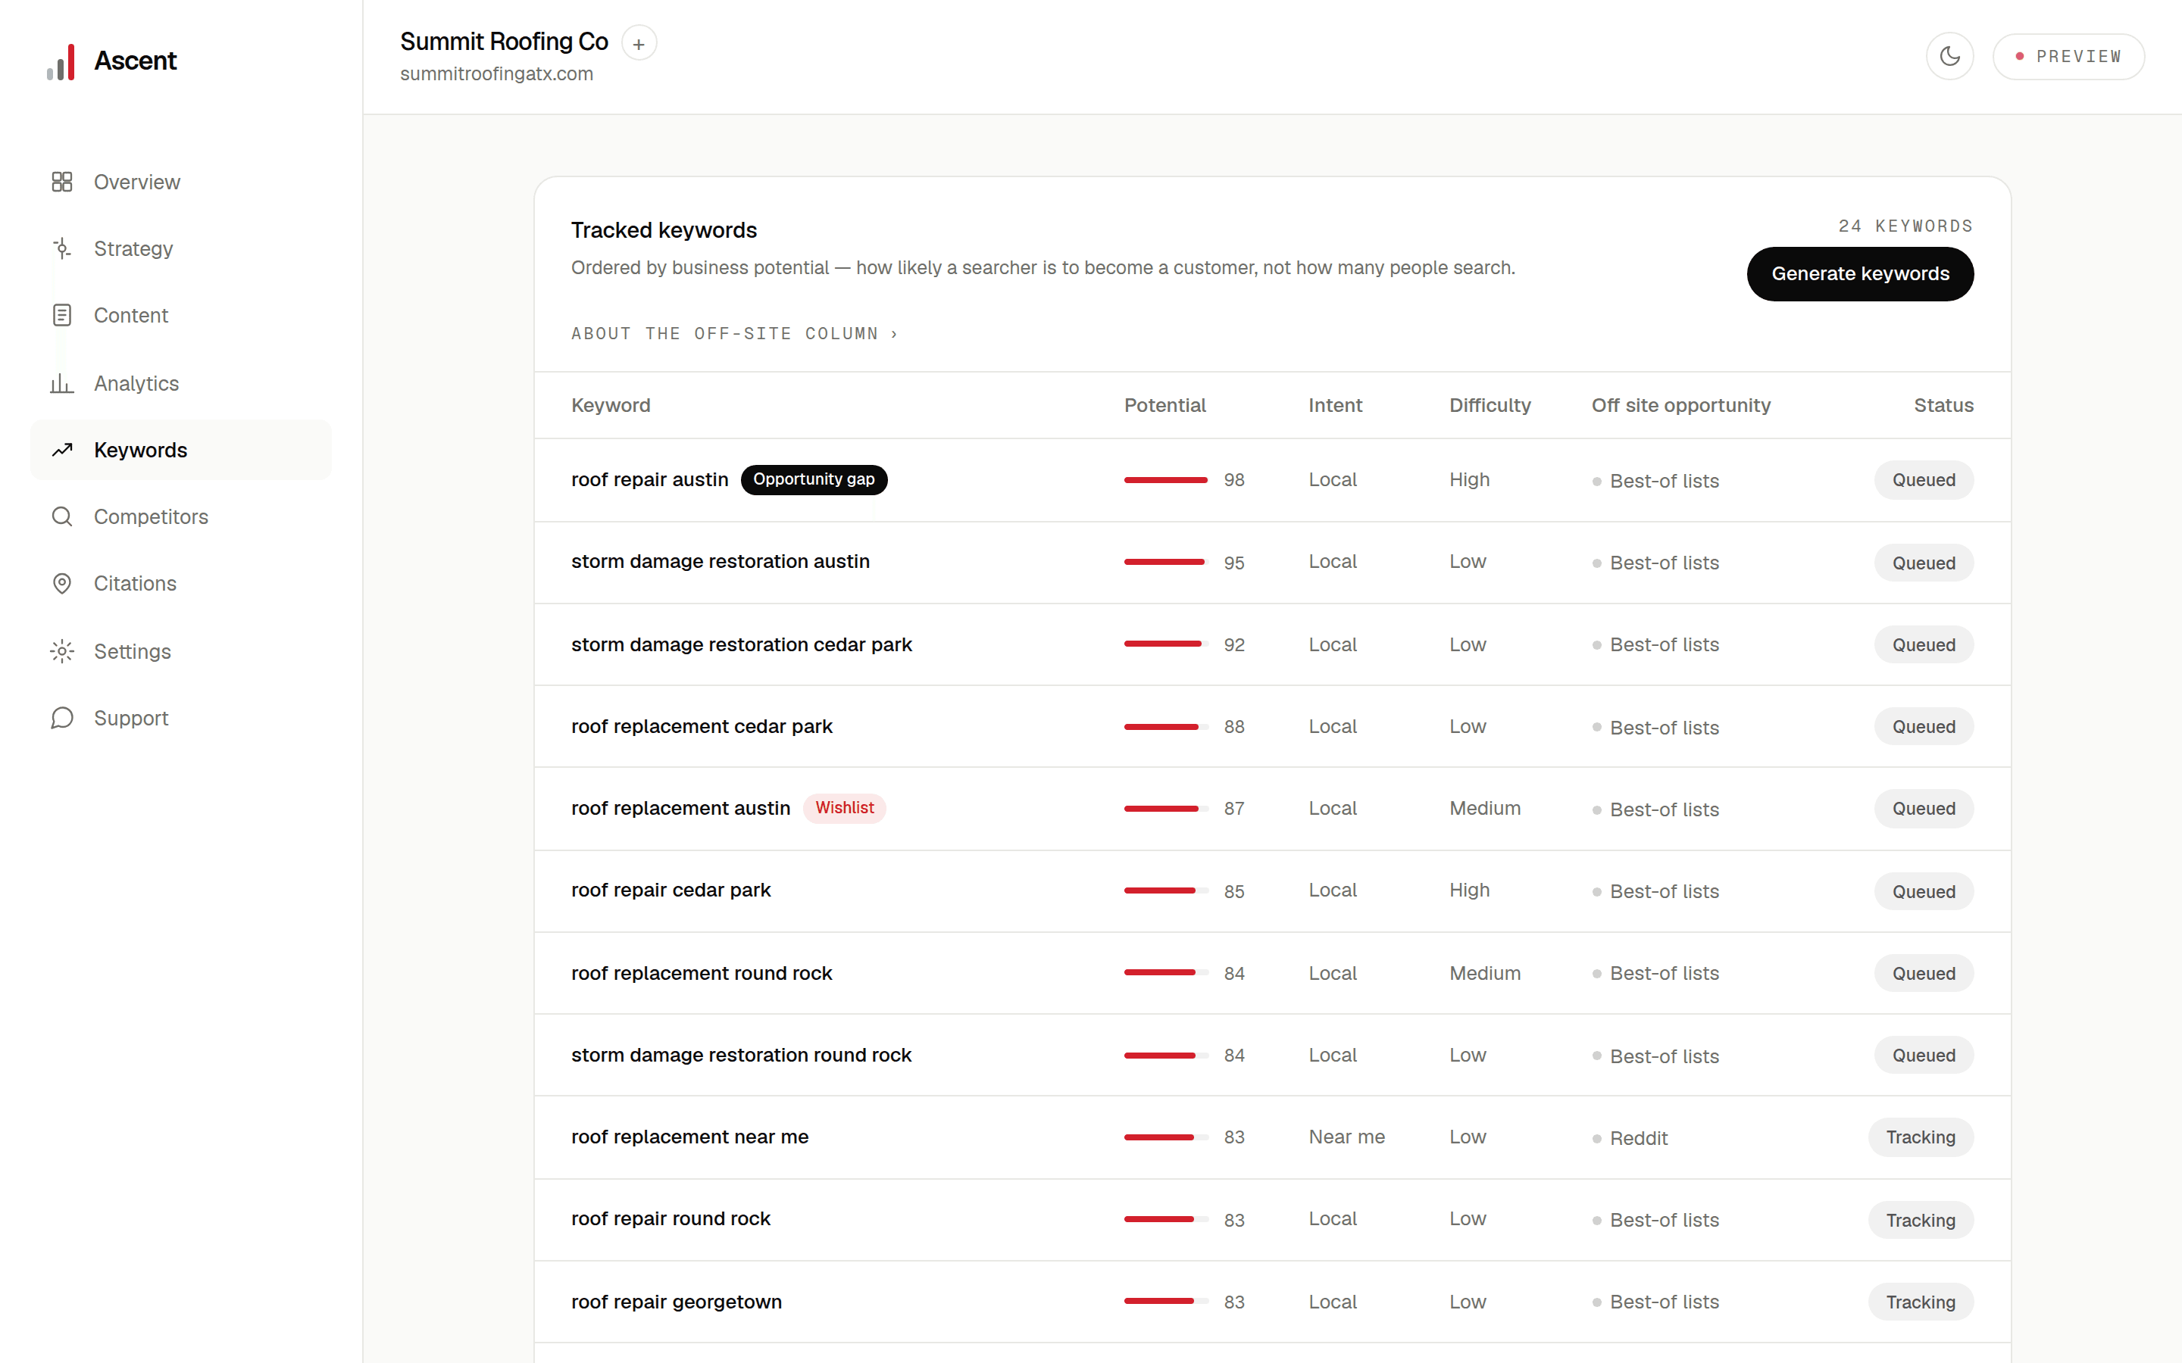Click the Opportunity gap badge
Screen dimensions: 2182x1363
coord(813,479)
